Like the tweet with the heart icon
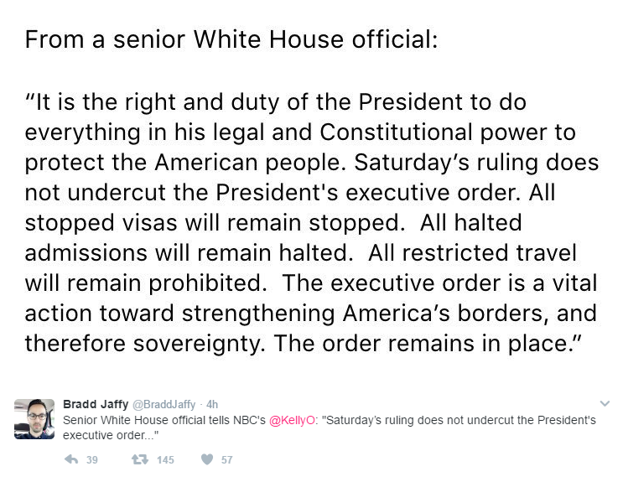Image resolution: width=623 pixels, height=482 pixels. point(207,459)
